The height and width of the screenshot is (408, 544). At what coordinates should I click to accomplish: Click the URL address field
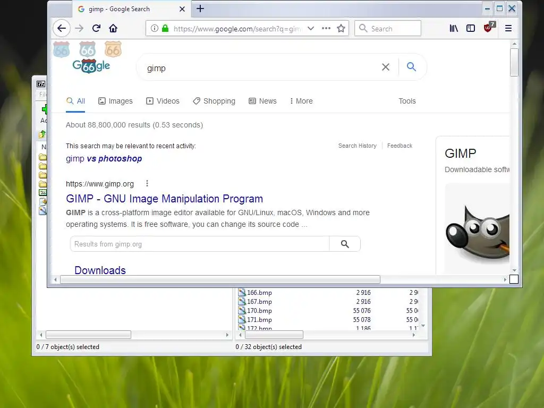click(x=237, y=29)
